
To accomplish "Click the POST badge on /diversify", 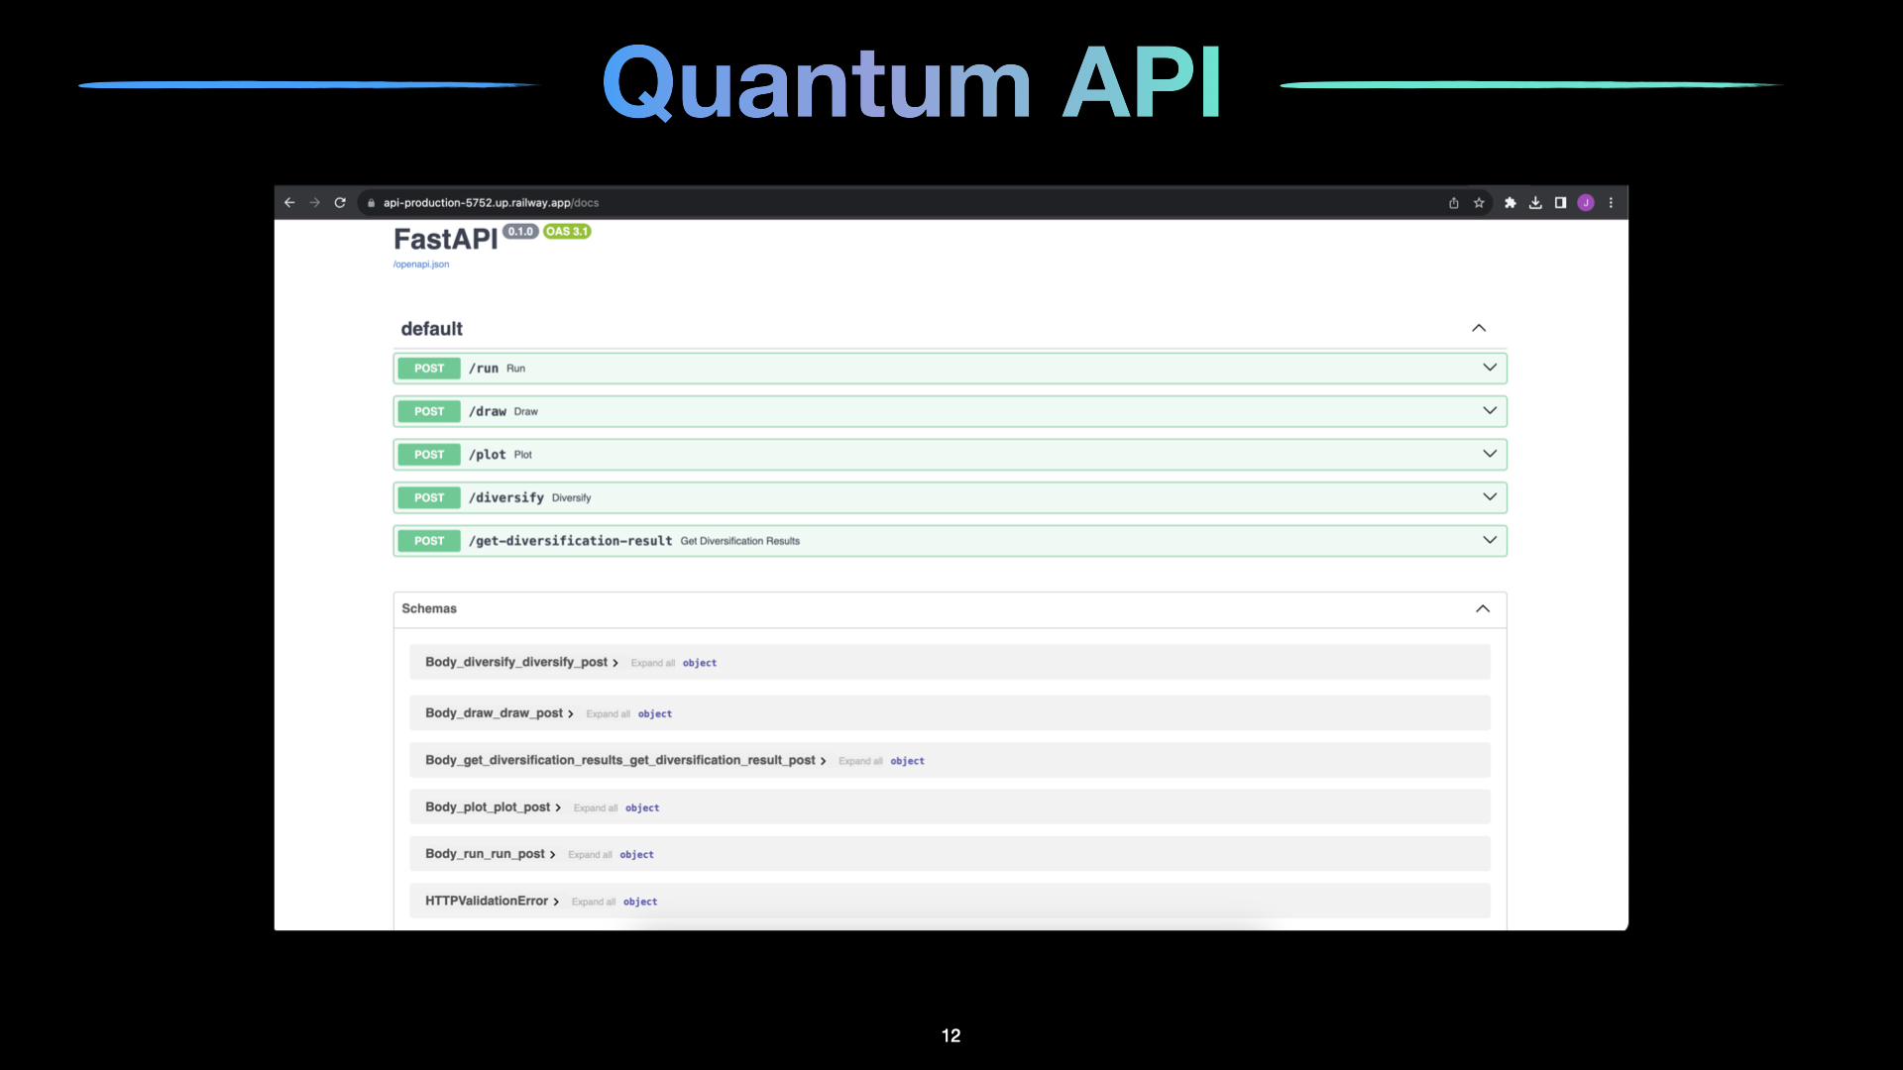I will (x=428, y=497).
